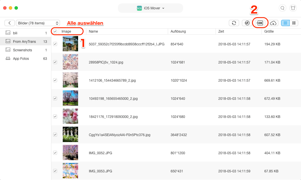This screenshot has height=180, width=301.
Task: Click the 669.61 KB size cell
Action: pos(272,80)
